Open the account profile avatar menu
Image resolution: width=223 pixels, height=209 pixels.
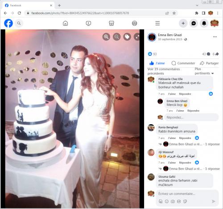click(215, 23)
